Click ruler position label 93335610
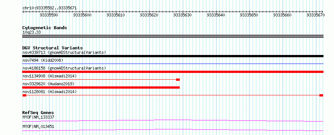Viewport: 334px width, 135px height. click(116, 15)
